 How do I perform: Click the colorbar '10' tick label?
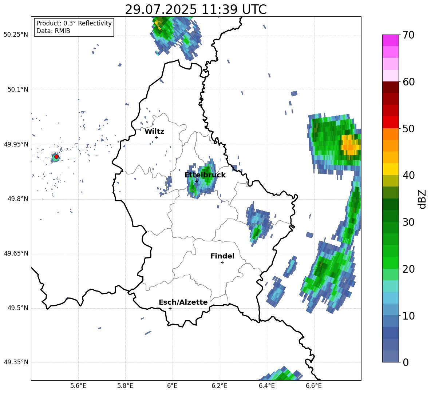coord(408,316)
